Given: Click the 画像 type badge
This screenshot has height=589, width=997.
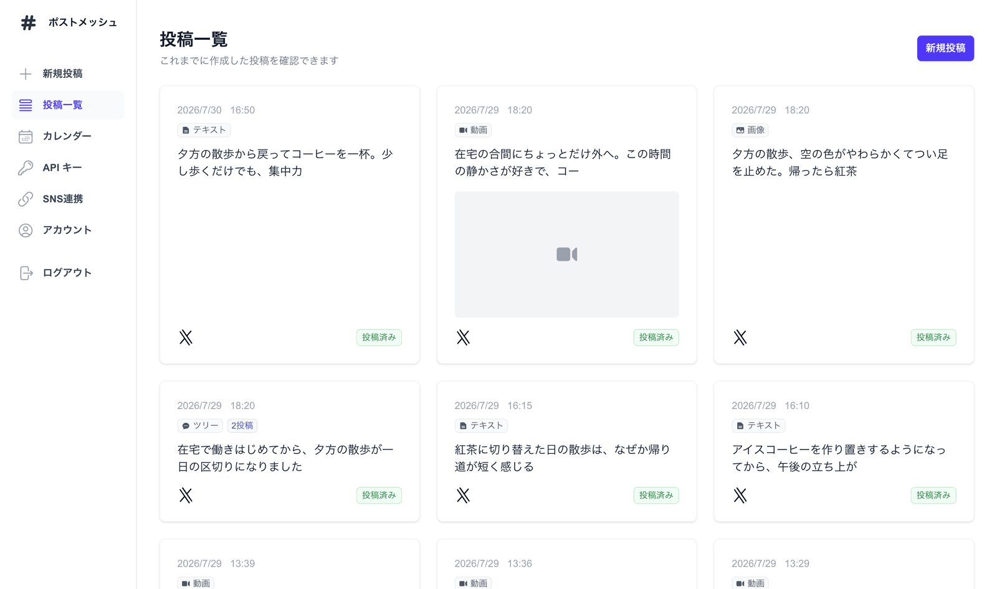Looking at the screenshot, I should click(x=750, y=130).
